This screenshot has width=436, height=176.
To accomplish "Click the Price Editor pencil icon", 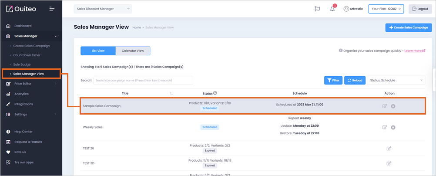I will [x=8, y=84].
